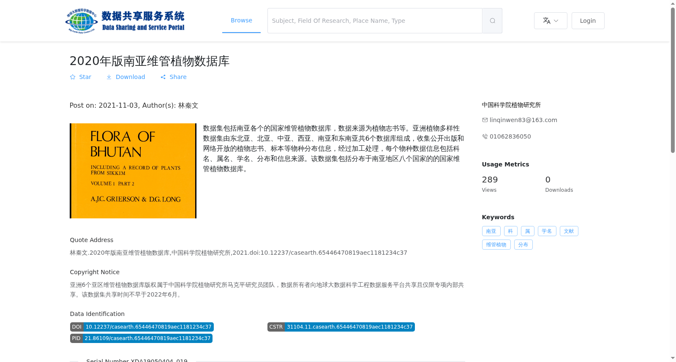The height and width of the screenshot is (362, 676).
Task: Select the 南亚 keyword tag
Action: point(491,231)
